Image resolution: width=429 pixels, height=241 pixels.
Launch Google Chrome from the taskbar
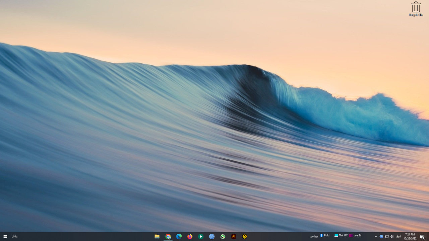pos(168,236)
